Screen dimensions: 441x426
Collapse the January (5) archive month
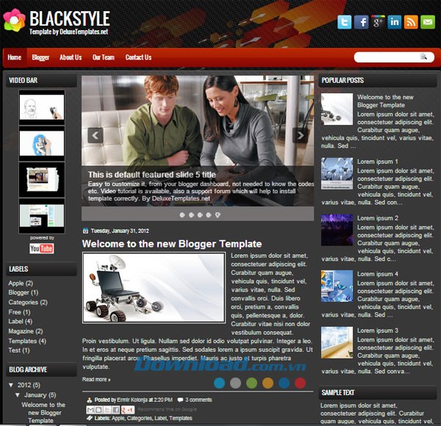pyautogui.click(x=18, y=395)
